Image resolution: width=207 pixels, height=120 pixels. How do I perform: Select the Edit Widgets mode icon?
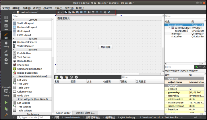coord(66,12)
